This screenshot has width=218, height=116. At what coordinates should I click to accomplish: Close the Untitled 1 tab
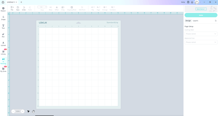16,2
